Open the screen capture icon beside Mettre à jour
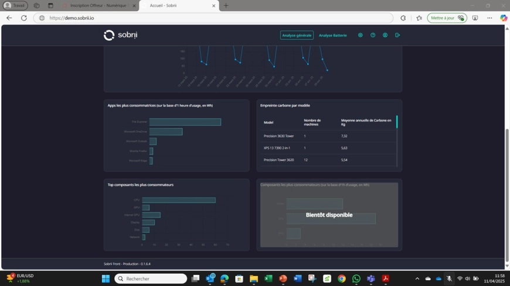The width and height of the screenshot is (510, 286). point(475,18)
